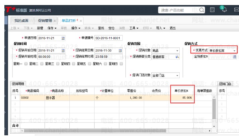The image size is (239, 138).
Task: Focus the 搜索-产品功能 search field
Action: [x=178, y=10]
